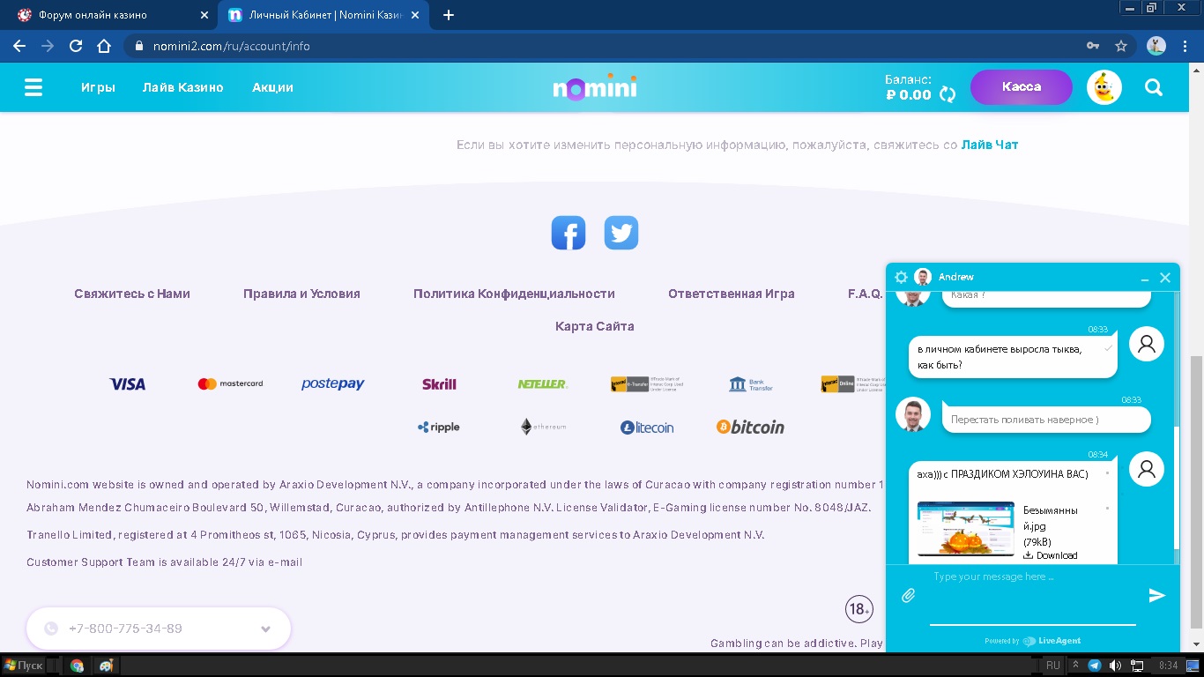
Task: Attach a file with paperclip icon
Action: [x=909, y=596]
